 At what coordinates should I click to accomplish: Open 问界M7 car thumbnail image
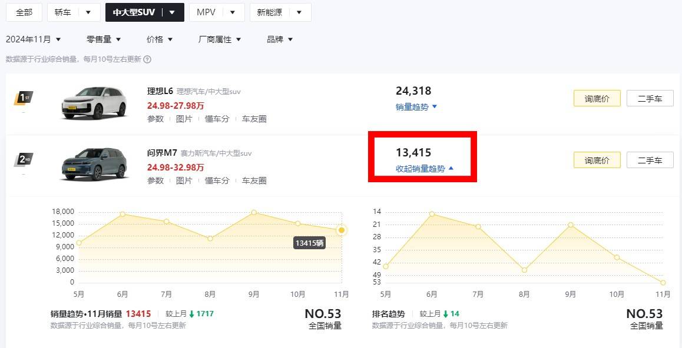[x=94, y=164]
